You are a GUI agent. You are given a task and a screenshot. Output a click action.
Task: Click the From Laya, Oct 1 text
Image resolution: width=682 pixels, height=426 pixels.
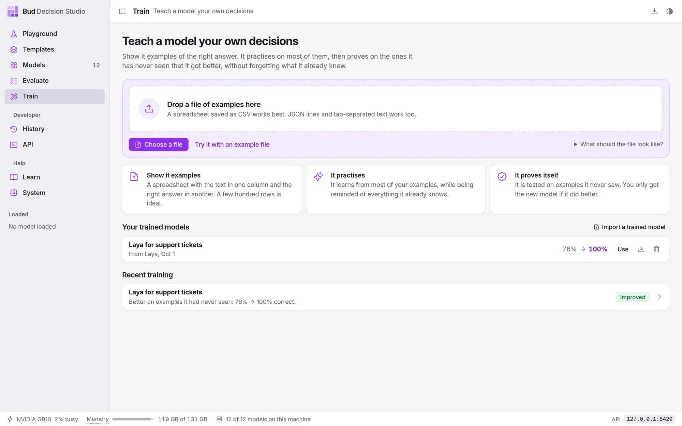pos(152,254)
